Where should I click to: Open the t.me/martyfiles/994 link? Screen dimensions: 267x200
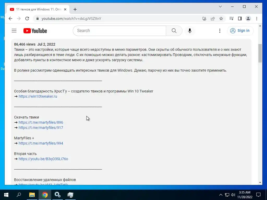41,143
